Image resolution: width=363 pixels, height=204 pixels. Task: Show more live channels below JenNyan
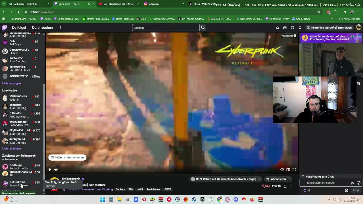(x=11, y=148)
